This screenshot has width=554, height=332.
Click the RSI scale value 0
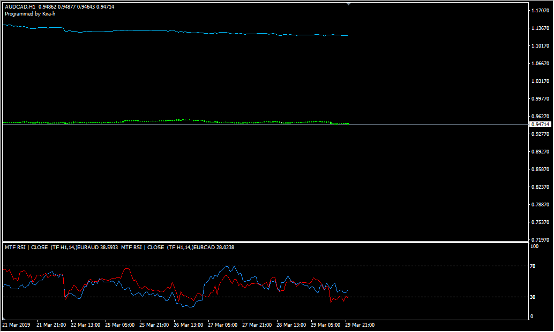531,316
